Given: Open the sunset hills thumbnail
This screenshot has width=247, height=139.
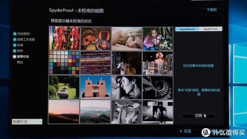Looking at the screenshot, I should (64, 112).
